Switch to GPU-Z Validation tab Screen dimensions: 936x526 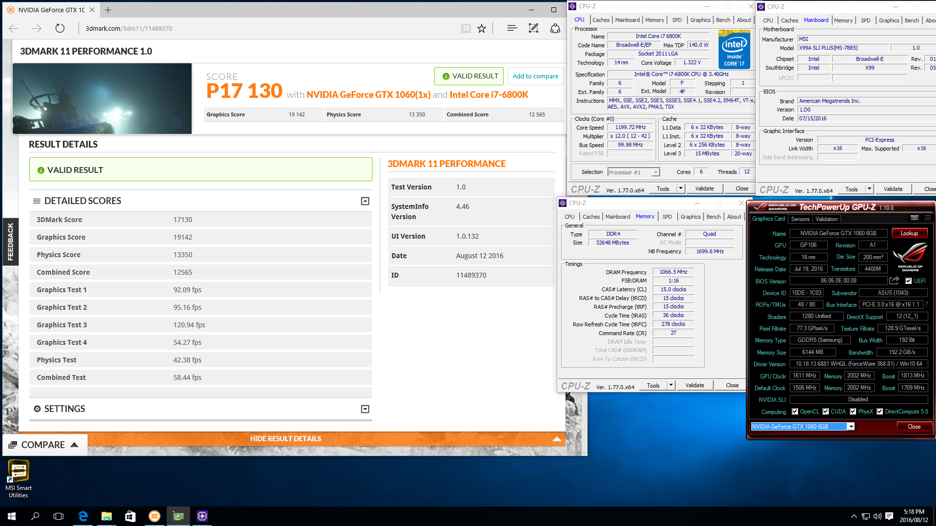coord(826,219)
